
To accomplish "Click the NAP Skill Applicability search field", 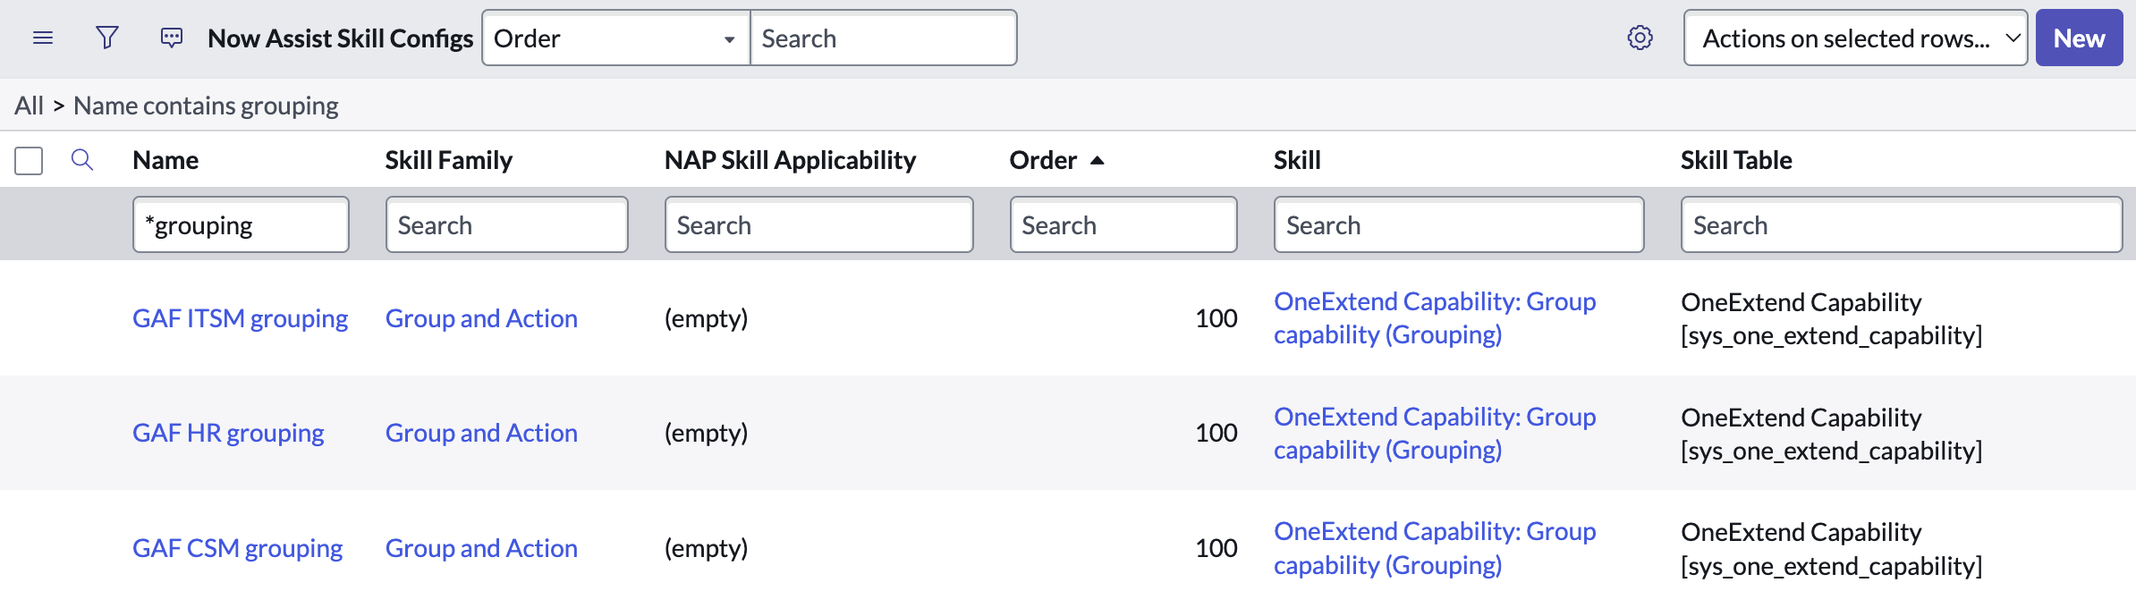I will 818,224.
